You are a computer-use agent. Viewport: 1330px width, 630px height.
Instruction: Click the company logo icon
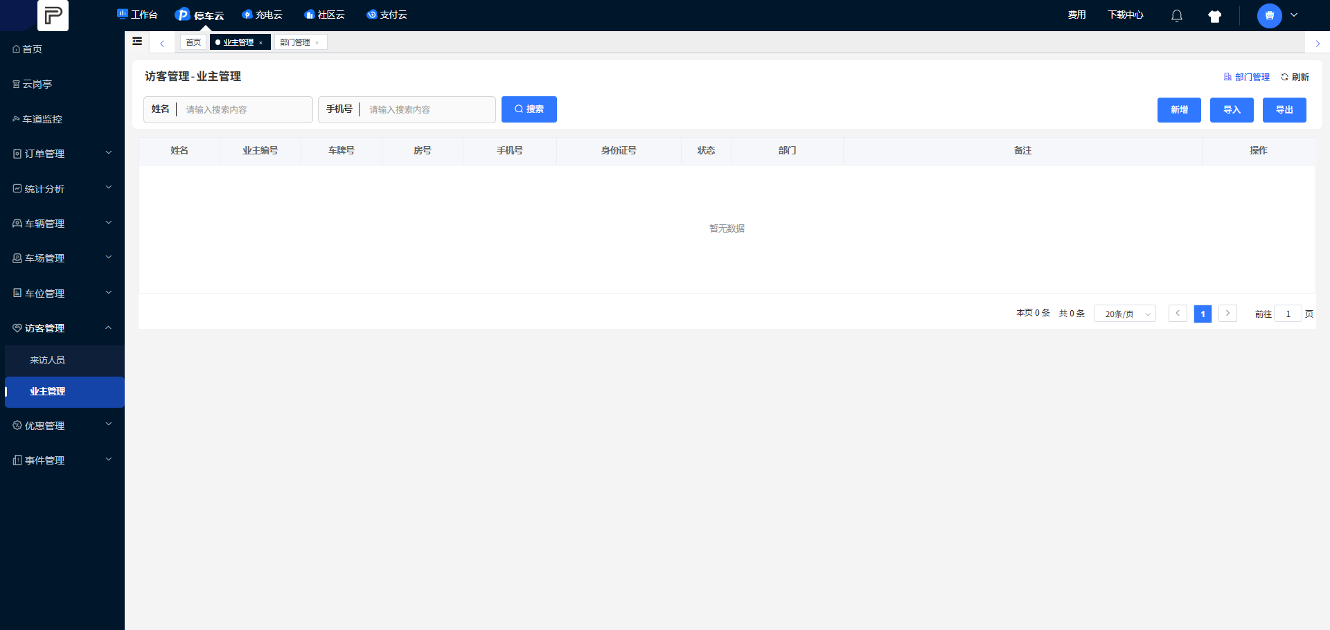[x=53, y=15]
